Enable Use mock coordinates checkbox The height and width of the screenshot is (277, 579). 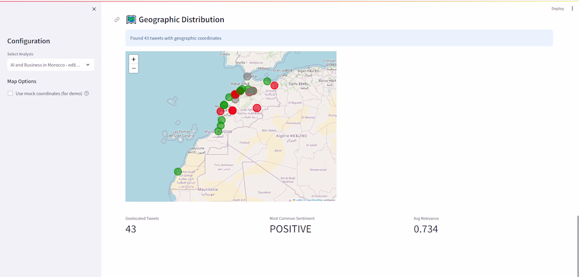point(11,94)
